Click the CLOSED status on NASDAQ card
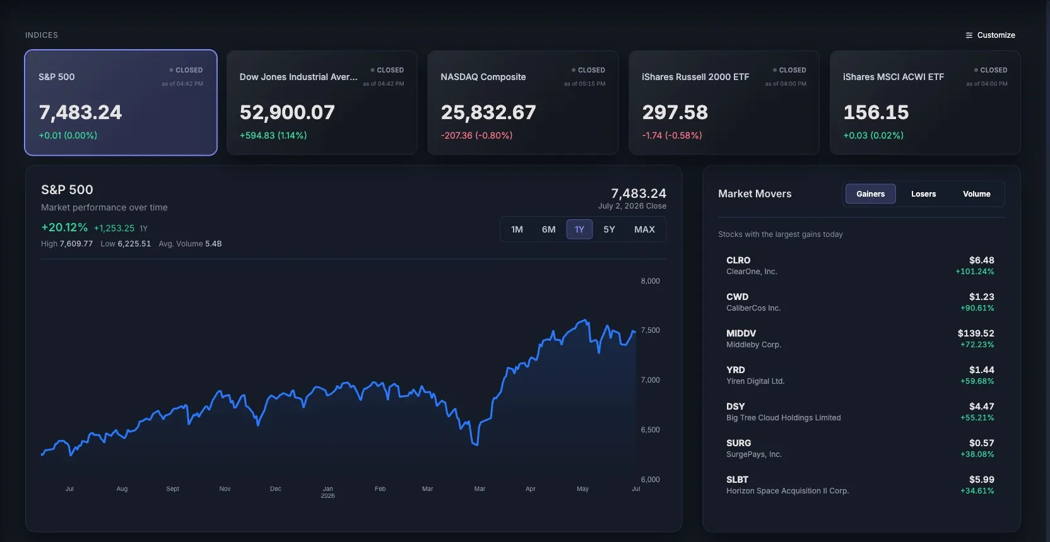This screenshot has height=542, width=1050. (x=588, y=70)
